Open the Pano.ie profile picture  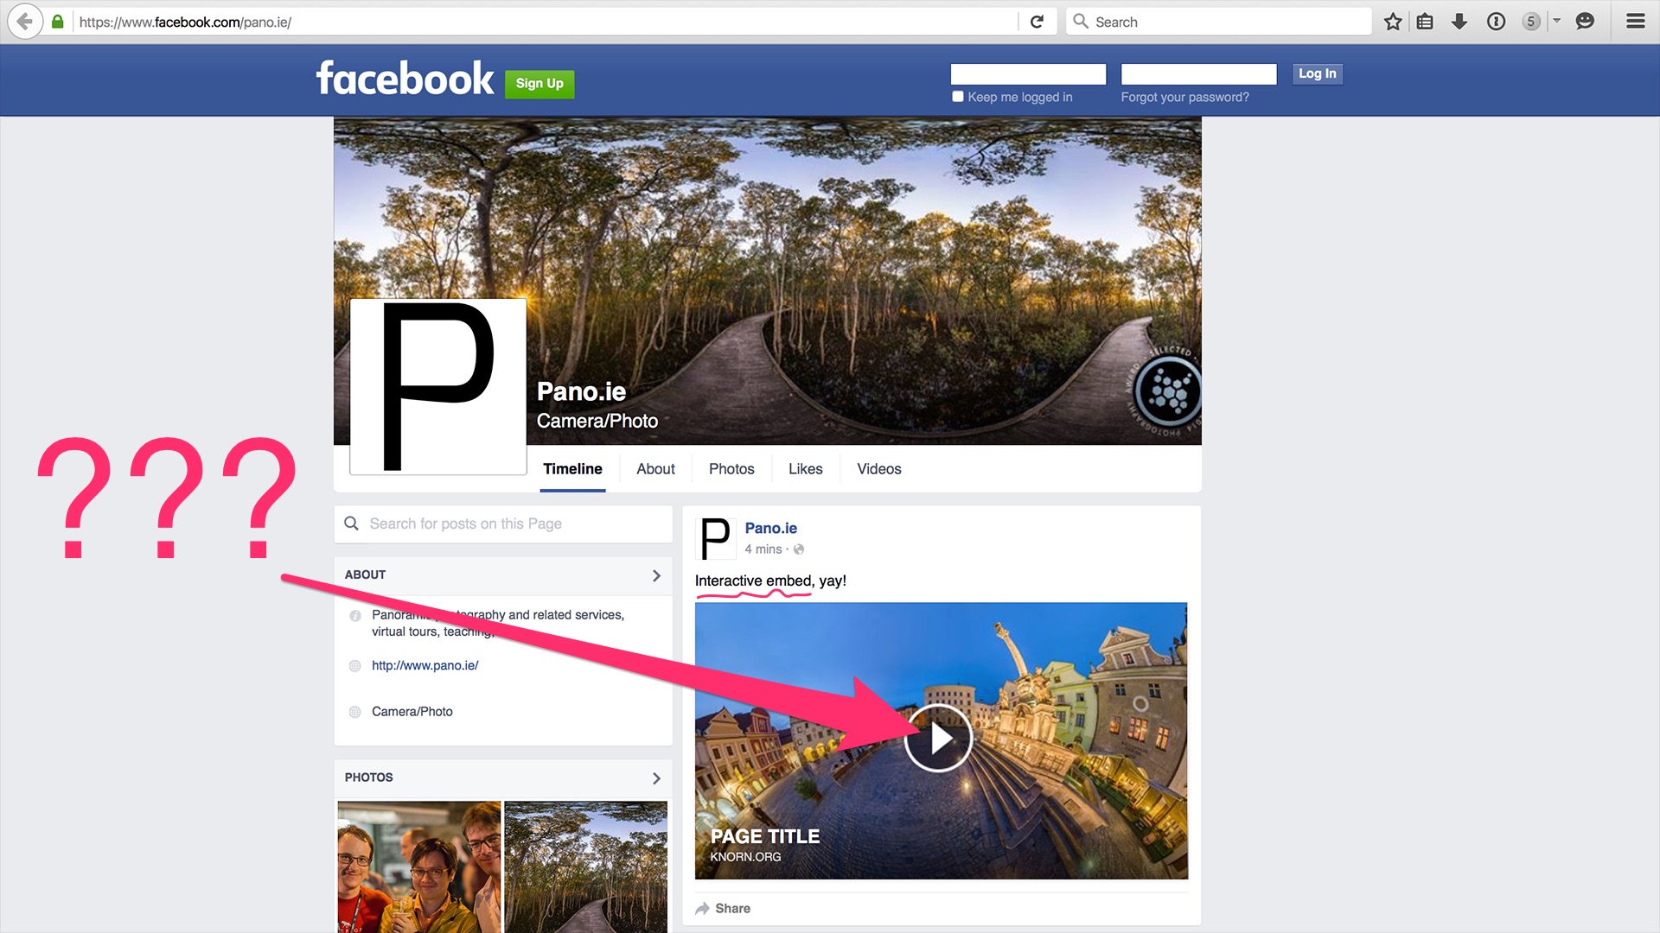438,387
